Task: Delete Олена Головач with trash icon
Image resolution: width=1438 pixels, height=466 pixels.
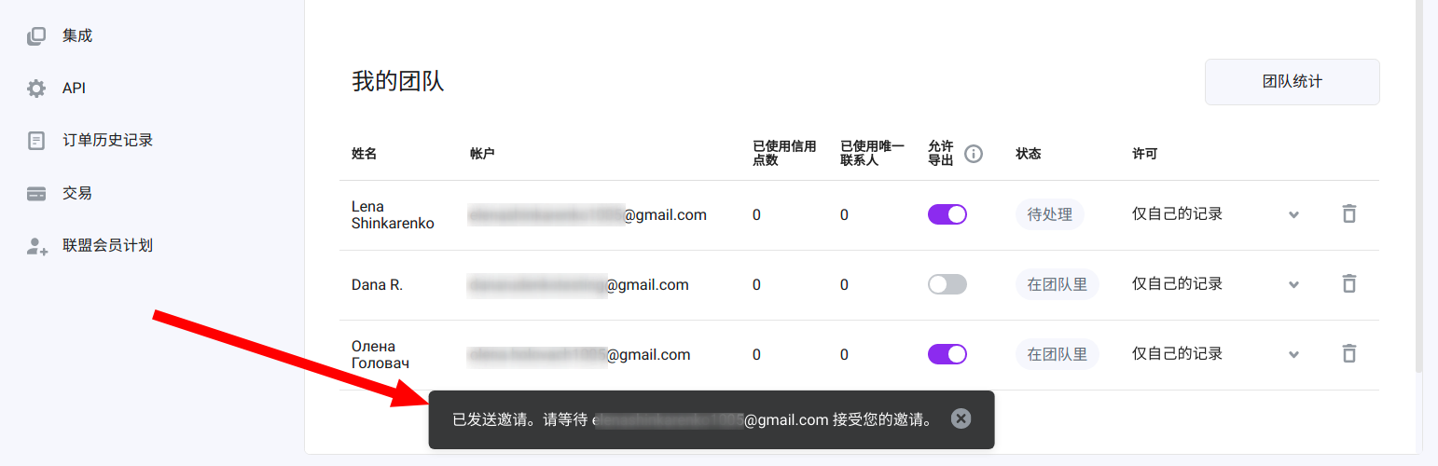Action: (x=1348, y=353)
